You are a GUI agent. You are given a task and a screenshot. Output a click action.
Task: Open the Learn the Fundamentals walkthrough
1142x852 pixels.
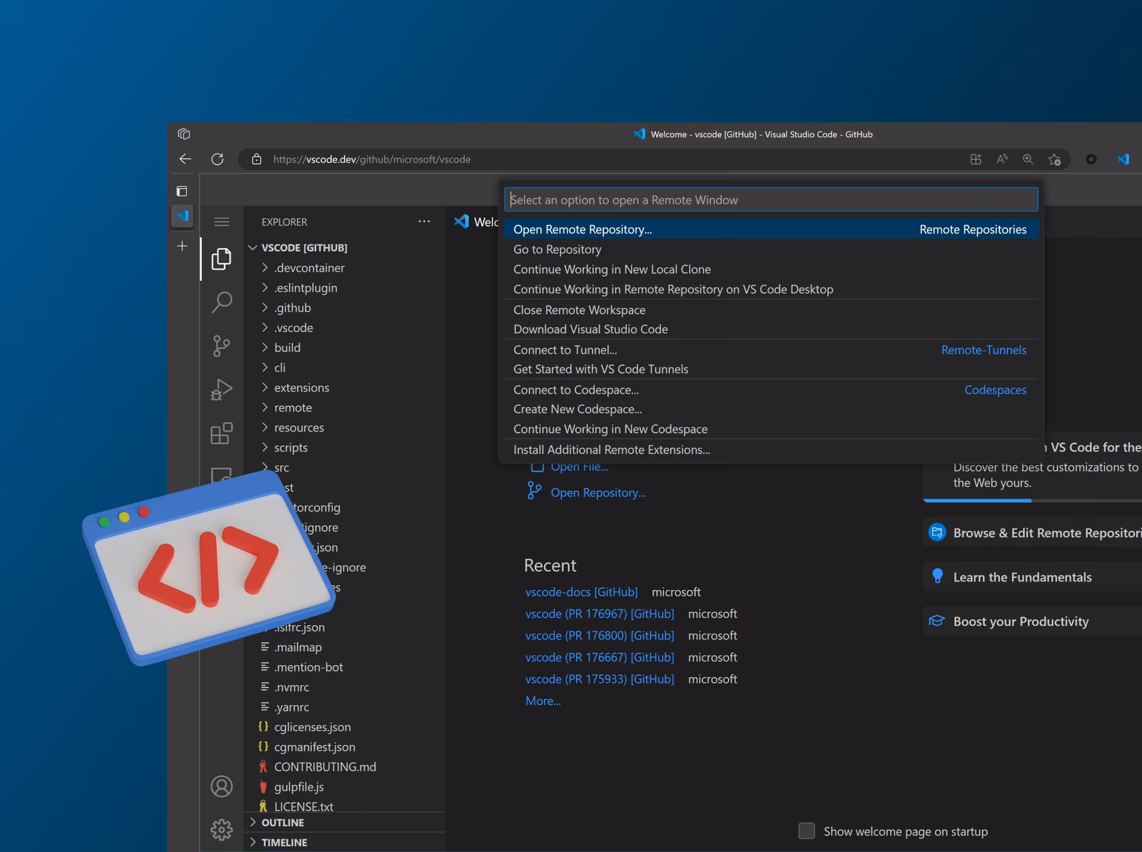tap(1032, 577)
